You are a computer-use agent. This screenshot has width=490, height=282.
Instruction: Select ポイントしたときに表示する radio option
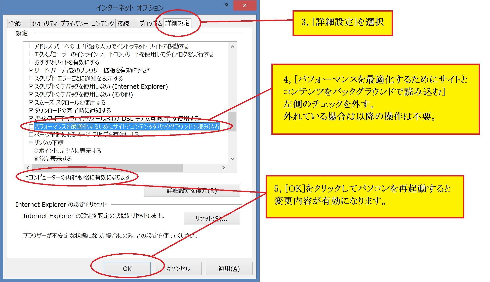pos(36,151)
